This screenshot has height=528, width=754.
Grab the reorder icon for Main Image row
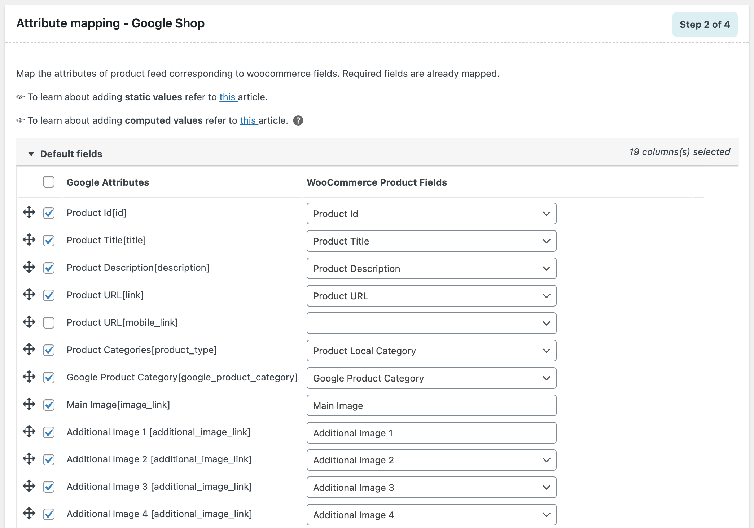coord(29,405)
